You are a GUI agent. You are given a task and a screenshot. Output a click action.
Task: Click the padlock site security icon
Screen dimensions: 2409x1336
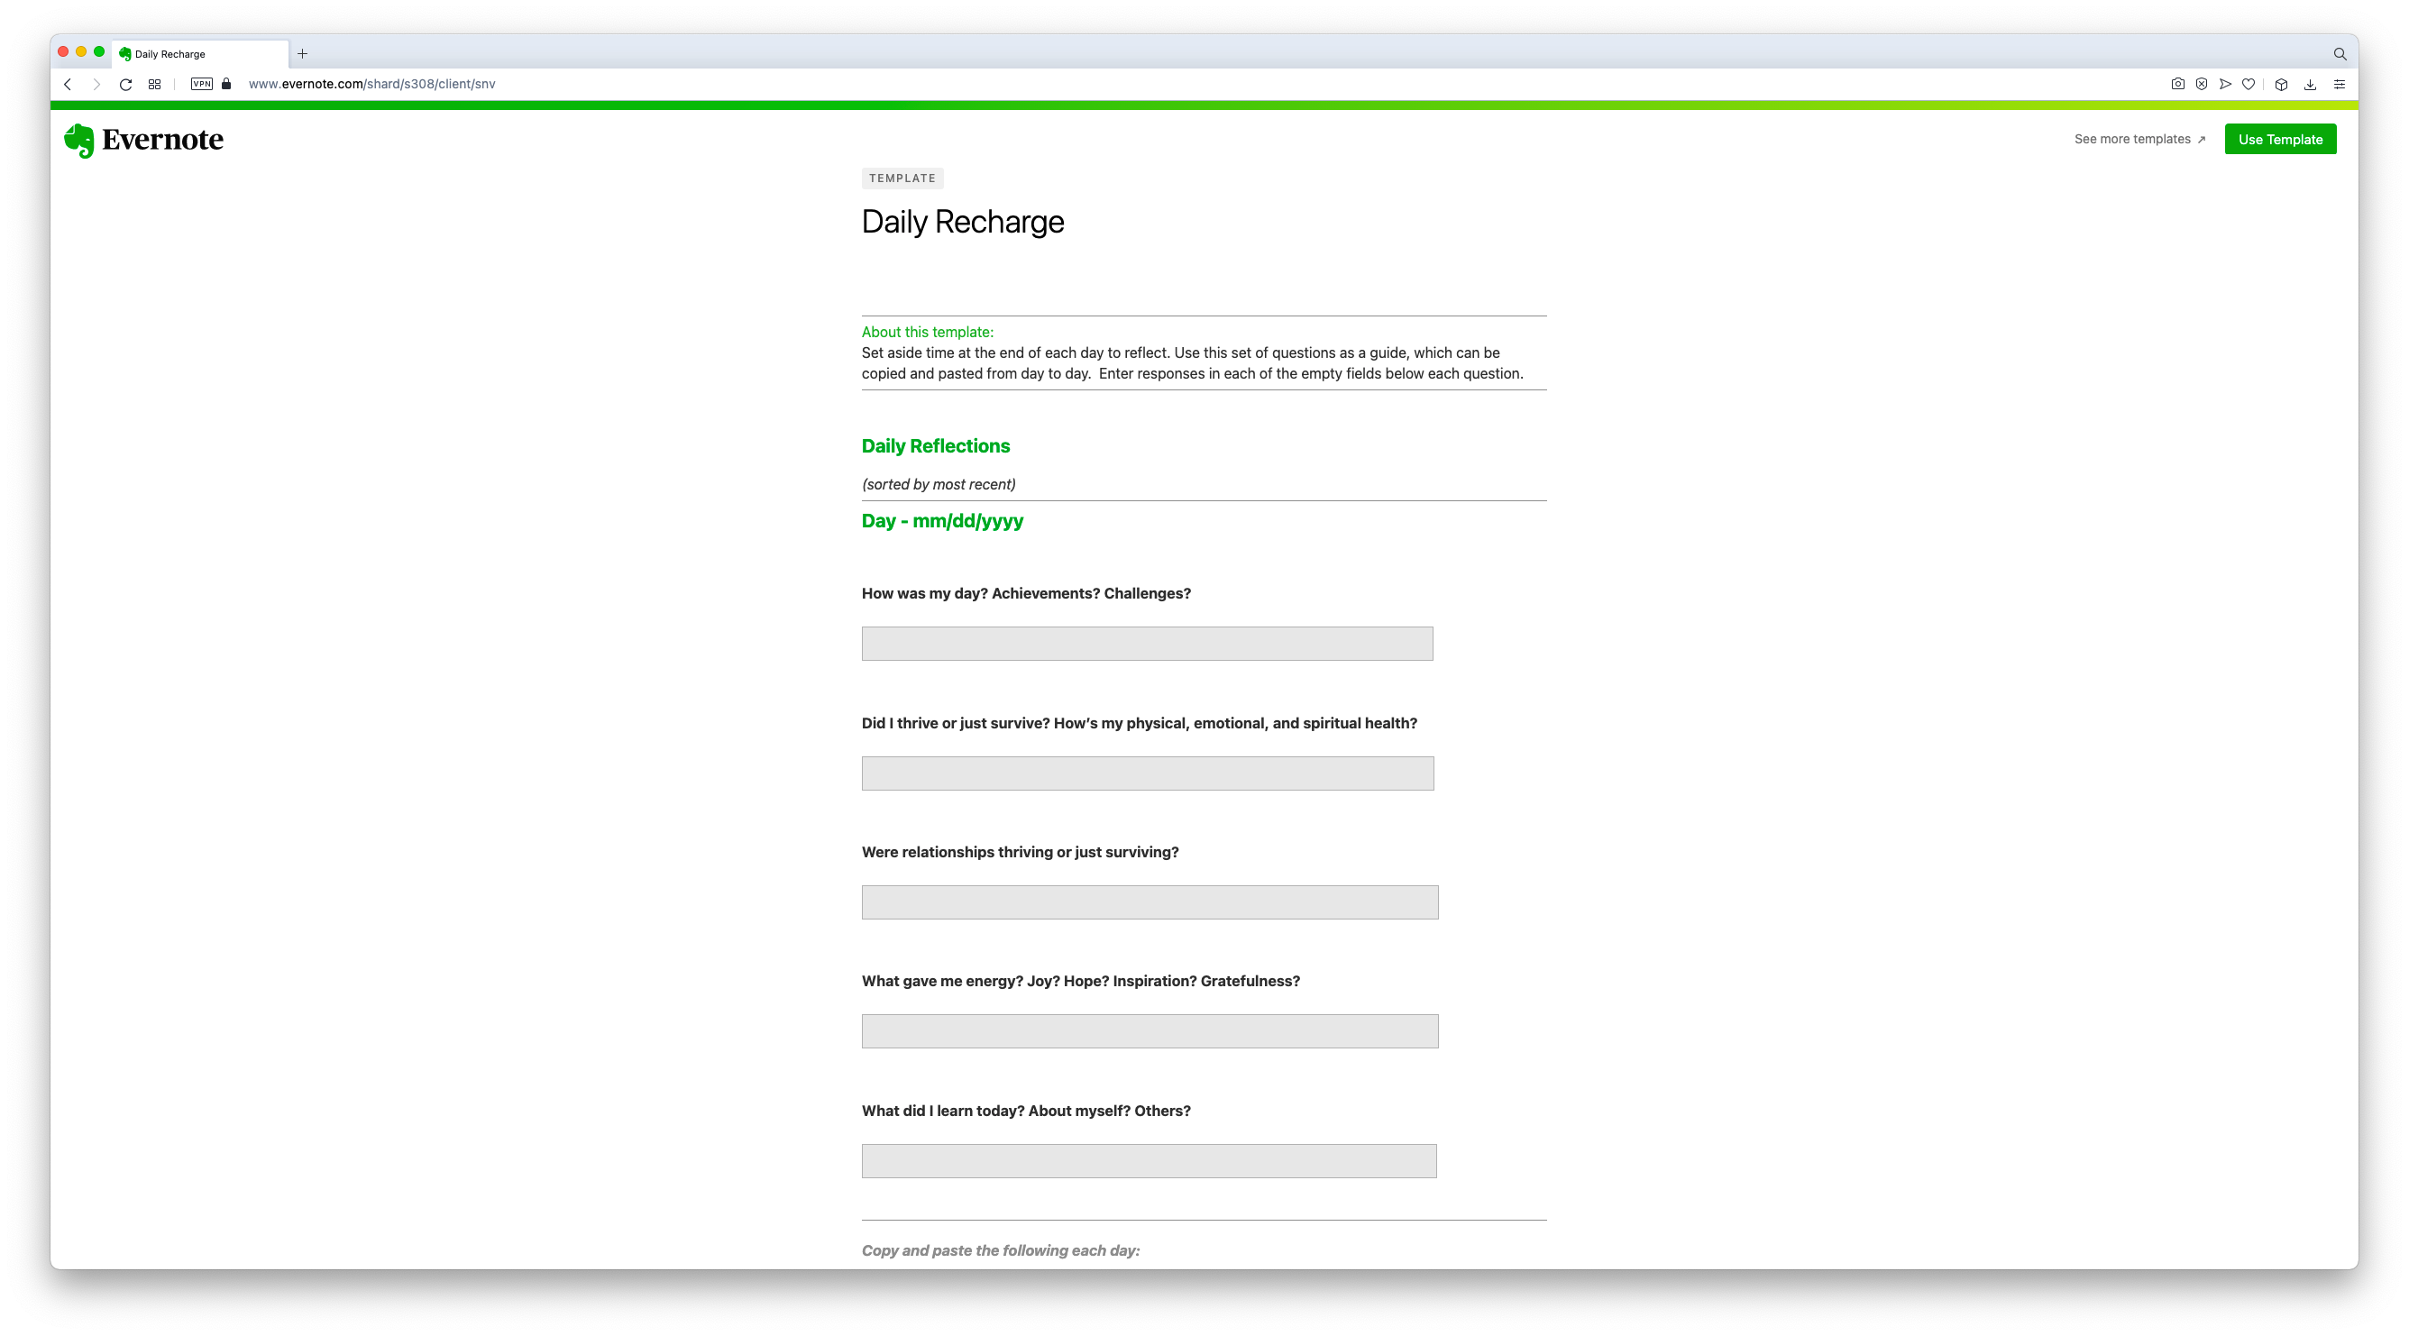(x=226, y=84)
